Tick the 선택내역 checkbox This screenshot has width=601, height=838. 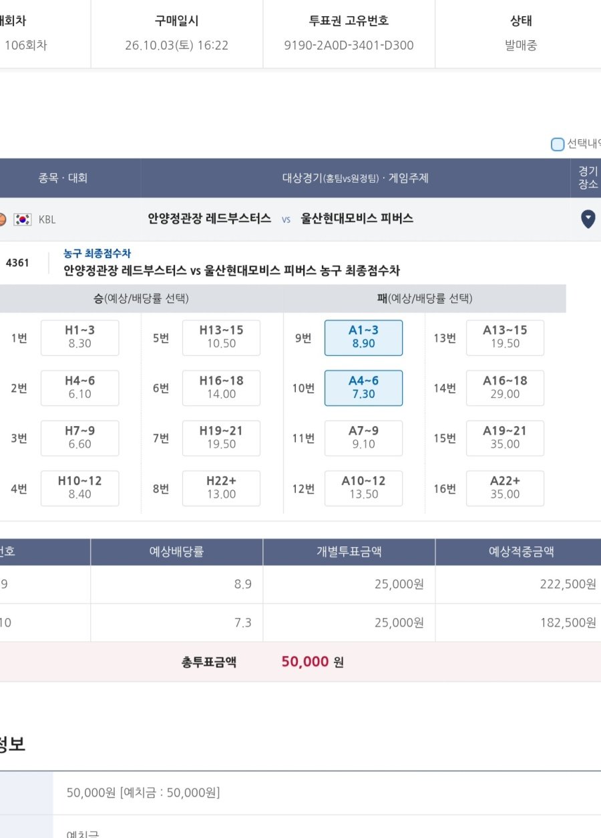click(x=558, y=144)
